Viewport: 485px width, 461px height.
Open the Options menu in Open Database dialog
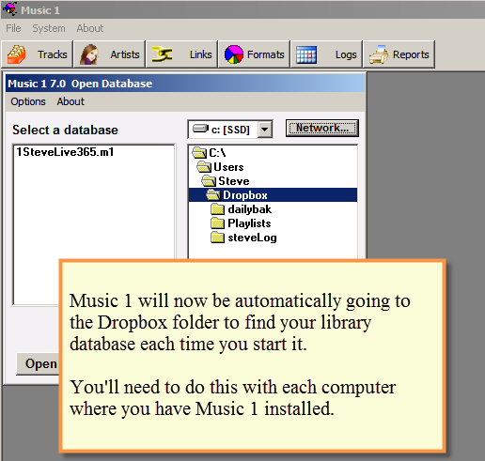click(28, 101)
